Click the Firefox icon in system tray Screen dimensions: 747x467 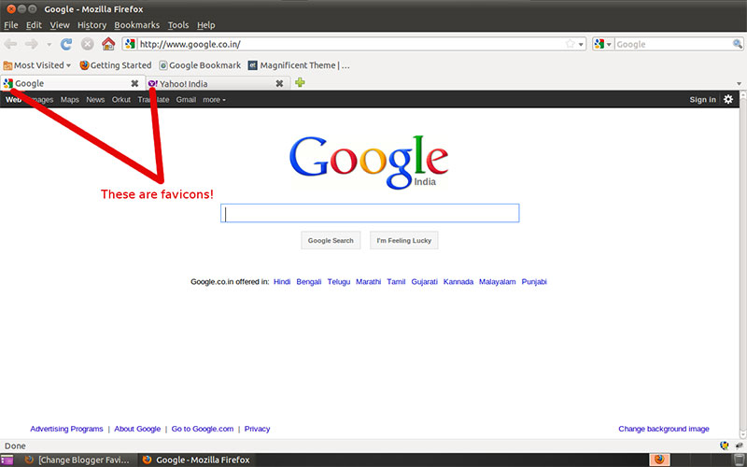click(x=659, y=460)
